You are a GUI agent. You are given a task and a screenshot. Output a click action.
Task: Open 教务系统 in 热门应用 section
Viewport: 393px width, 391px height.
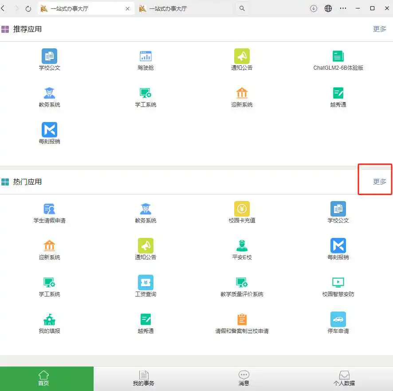[x=145, y=212]
